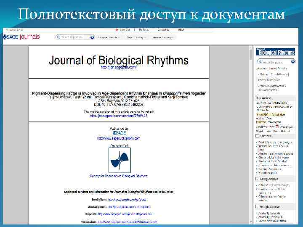Click Alert me when this article is cited
303x227 pixels.
pyautogui.click(x=273, y=148)
